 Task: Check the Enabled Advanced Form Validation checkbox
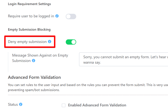coord(64,105)
